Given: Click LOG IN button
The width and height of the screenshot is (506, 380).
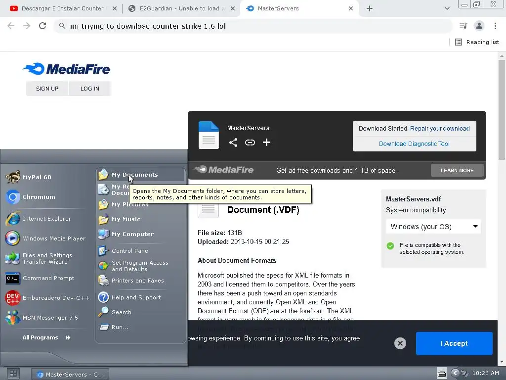Looking at the screenshot, I should tap(90, 89).
